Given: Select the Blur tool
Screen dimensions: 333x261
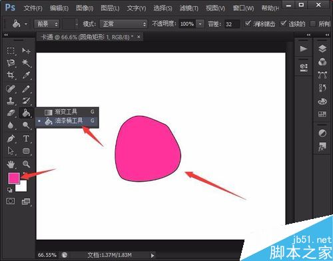Looking at the screenshot, I should [x=11, y=125].
